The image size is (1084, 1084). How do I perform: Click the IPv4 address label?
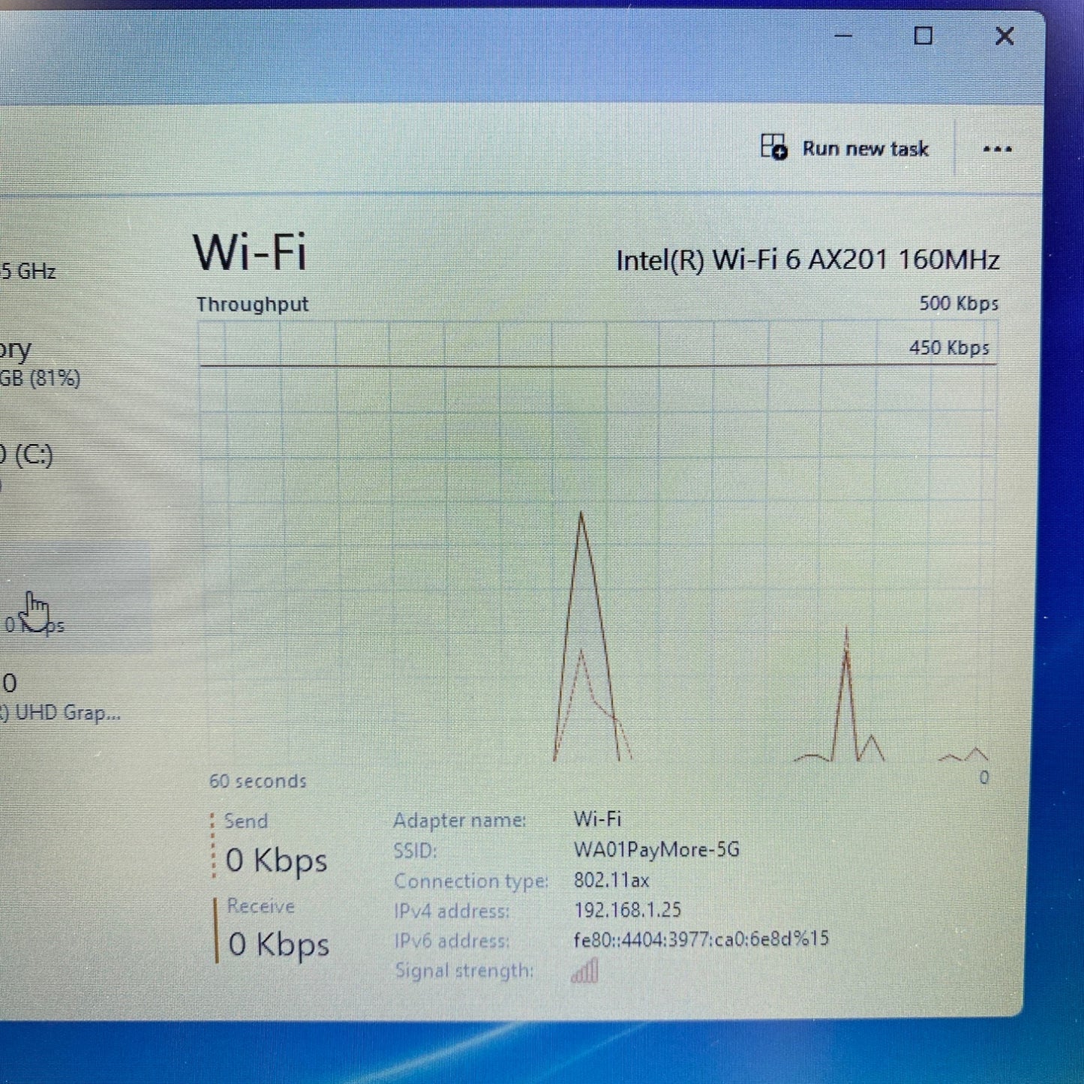coord(452,911)
